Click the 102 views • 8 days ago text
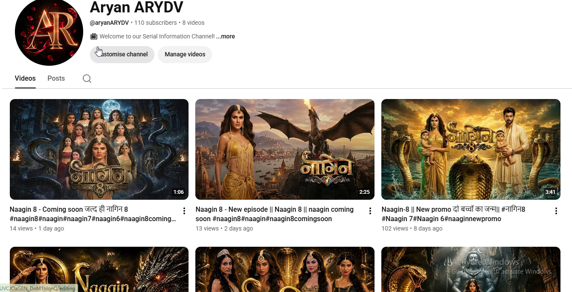The width and height of the screenshot is (572, 292). [412, 228]
